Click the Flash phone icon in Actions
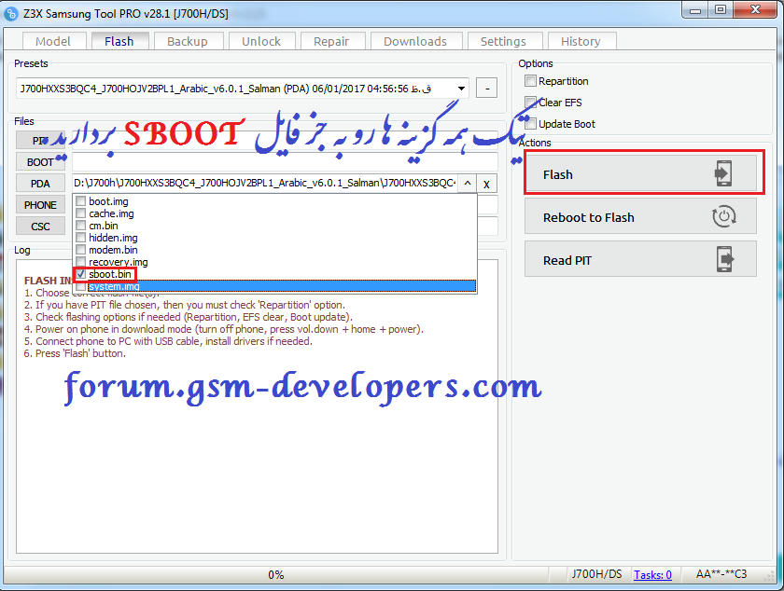 pyautogui.click(x=723, y=173)
